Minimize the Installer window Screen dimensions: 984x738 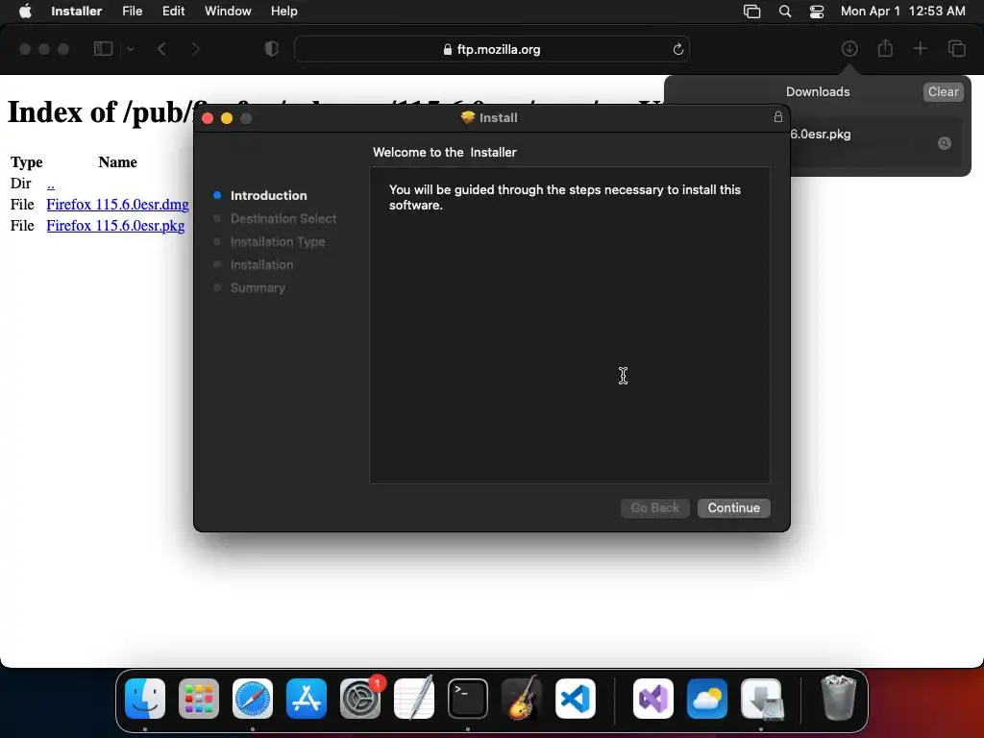(227, 118)
